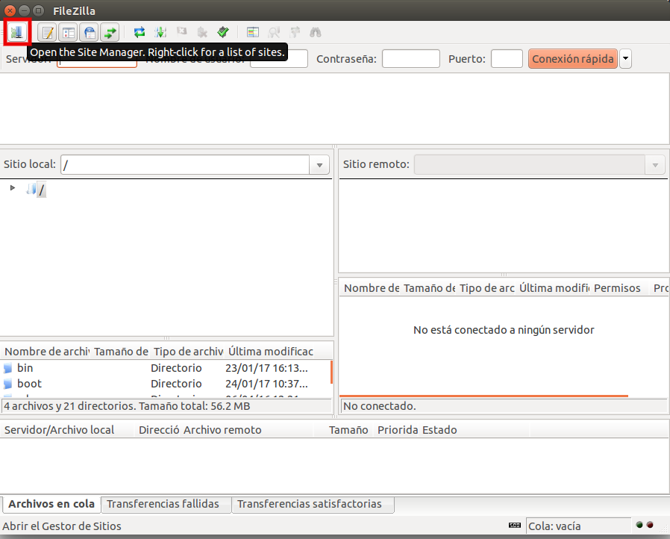The height and width of the screenshot is (539, 670).
Task: Cancel the current operation icon
Action: pos(181,32)
